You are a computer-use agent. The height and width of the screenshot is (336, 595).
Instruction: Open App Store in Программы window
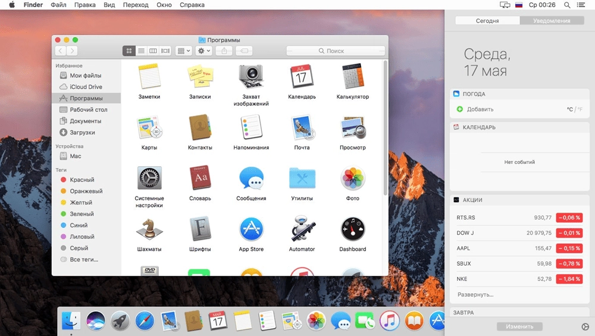tap(251, 229)
